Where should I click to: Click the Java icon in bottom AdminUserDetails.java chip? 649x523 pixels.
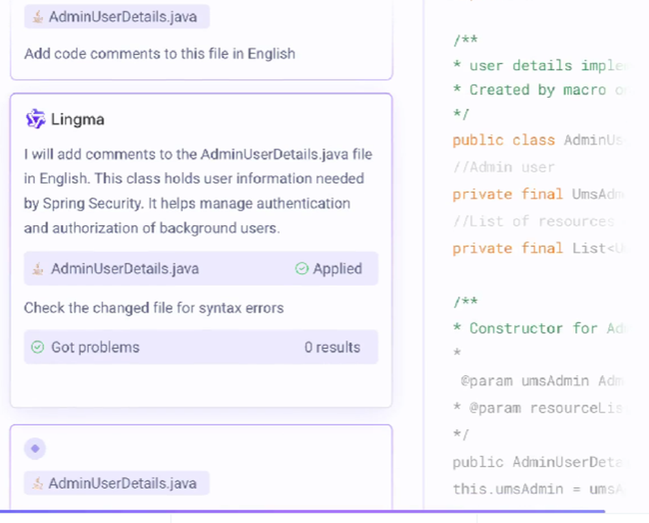pos(38,483)
